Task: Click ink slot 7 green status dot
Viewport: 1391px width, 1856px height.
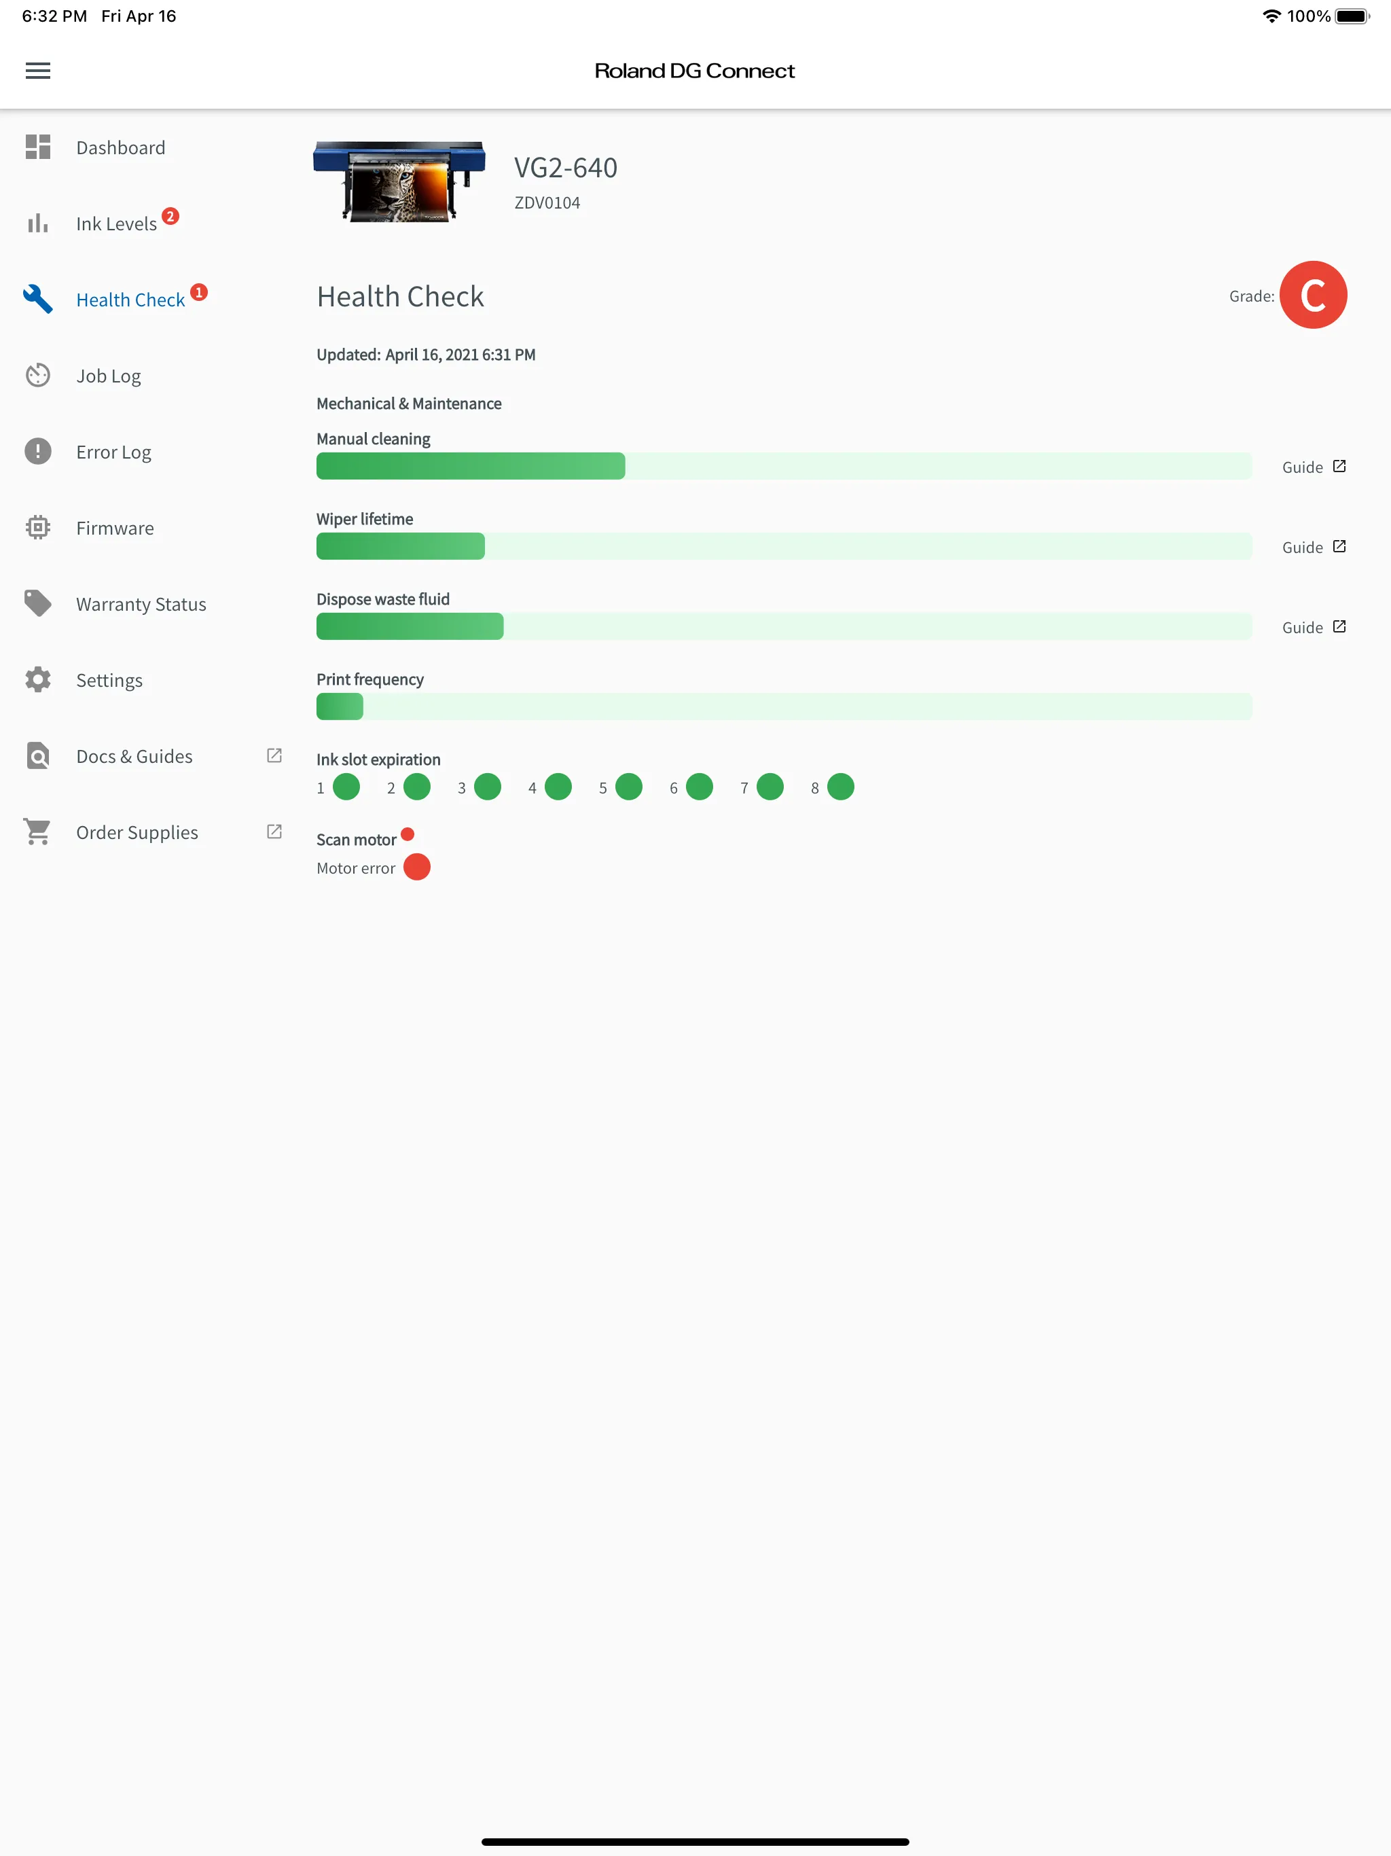Action: pyautogui.click(x=770, y=787)
